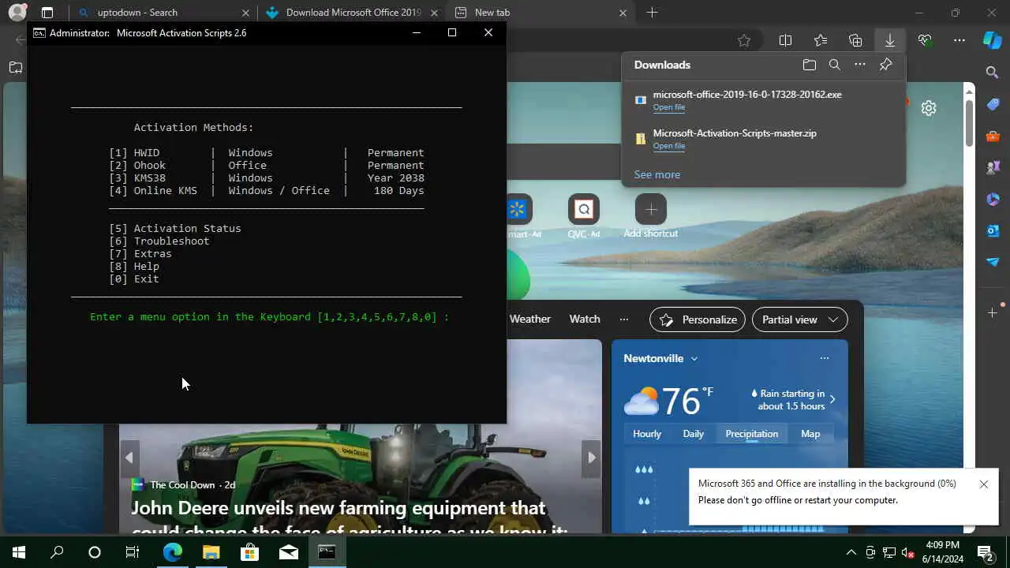Dismiss the Office installing notification
The height and width of the screenshot is (568, 1010).
click(x=983, y=484)
